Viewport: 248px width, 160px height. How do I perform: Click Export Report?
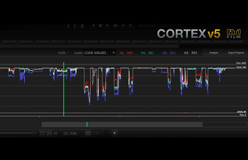tap(236, 53)
